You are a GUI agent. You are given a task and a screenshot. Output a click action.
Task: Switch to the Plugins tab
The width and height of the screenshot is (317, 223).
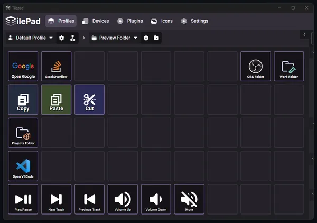coord(130,21)
